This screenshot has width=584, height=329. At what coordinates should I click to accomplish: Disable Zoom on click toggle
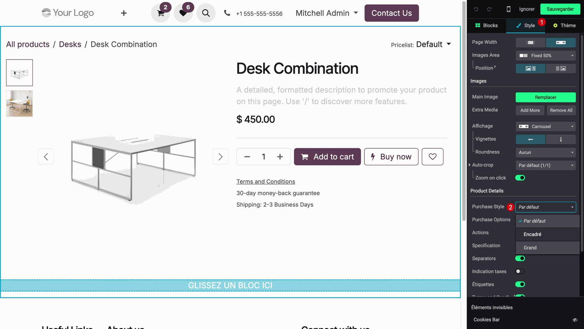pyautogui.click(x=520, y=178)
